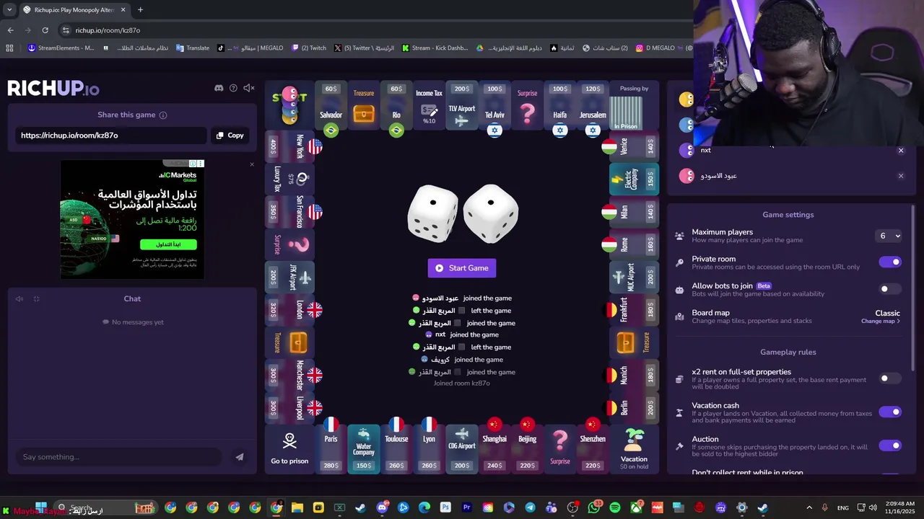Click the right die
924x519 pixels.
(x=491, y=213)
